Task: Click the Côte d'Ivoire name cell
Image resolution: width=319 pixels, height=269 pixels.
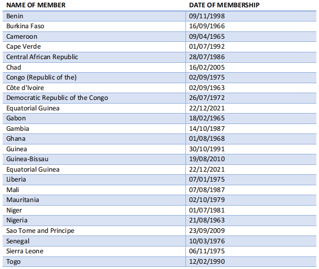Action: click(x=94, y=88)
